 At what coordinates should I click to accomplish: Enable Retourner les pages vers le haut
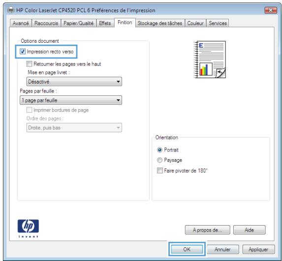pos(29,64)
